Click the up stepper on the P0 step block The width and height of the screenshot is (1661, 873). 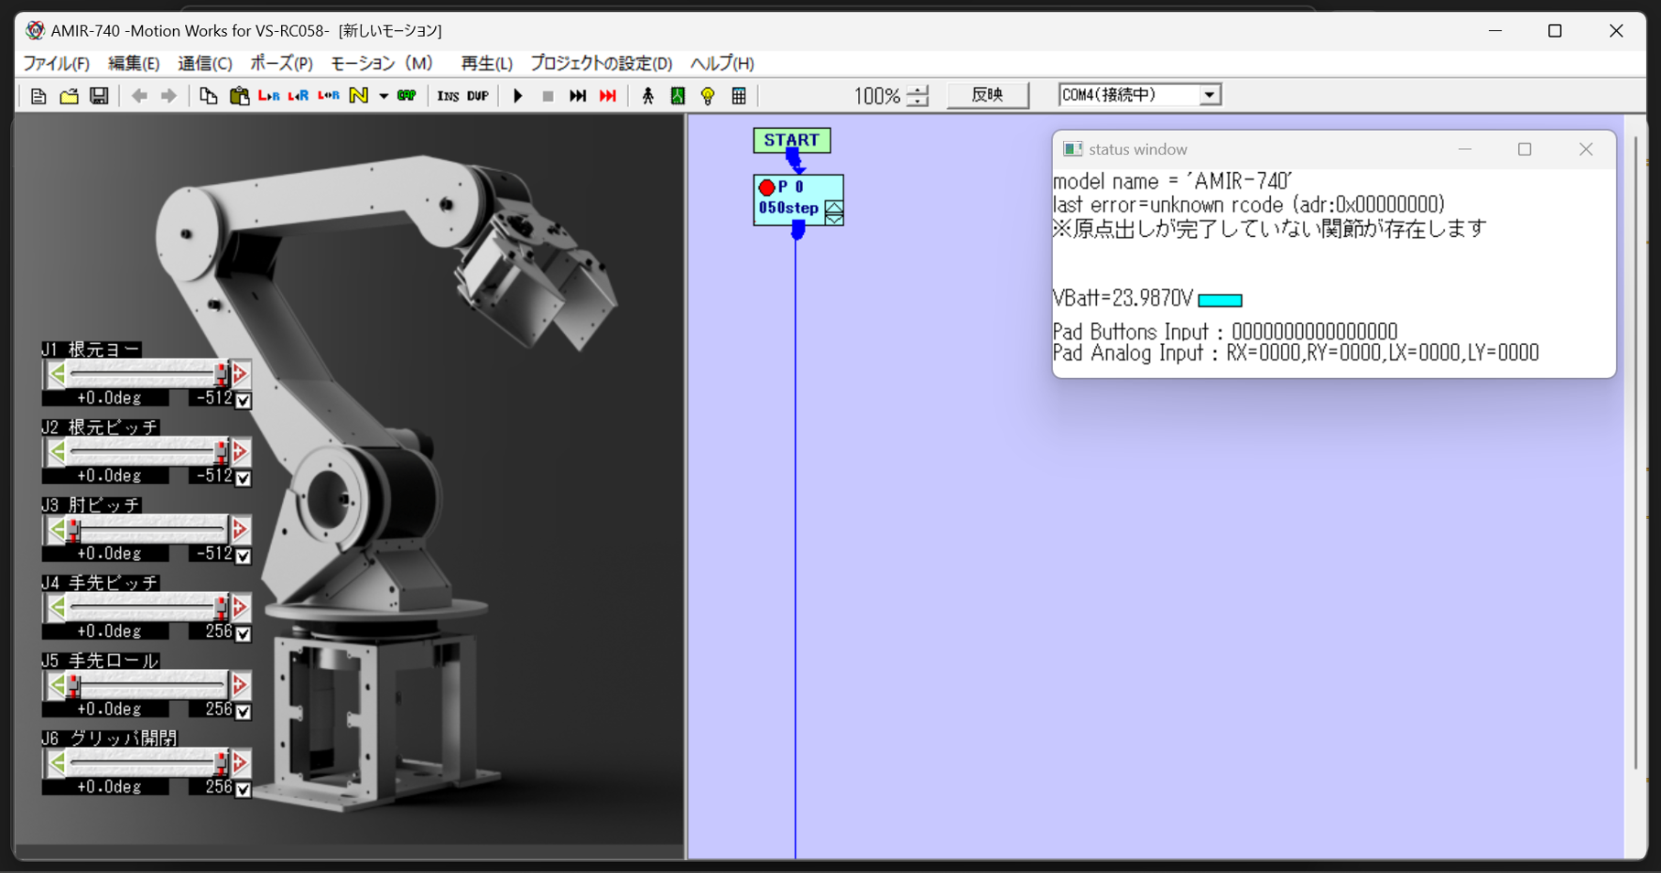point(833,206)
